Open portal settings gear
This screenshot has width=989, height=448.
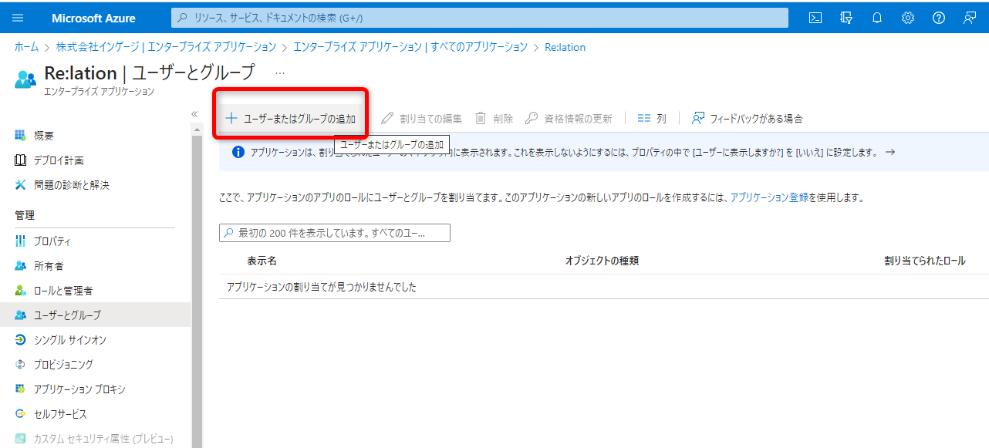(908, 18)
